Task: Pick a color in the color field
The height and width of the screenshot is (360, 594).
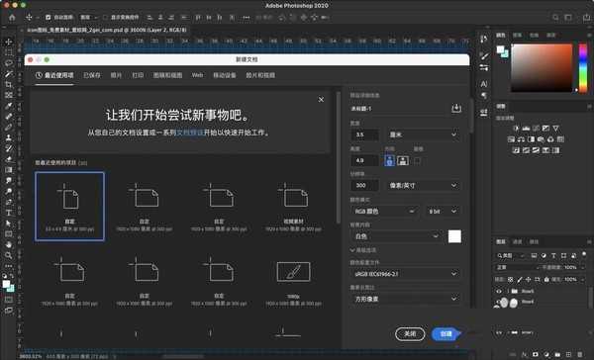Action: (x=542, y=68)
